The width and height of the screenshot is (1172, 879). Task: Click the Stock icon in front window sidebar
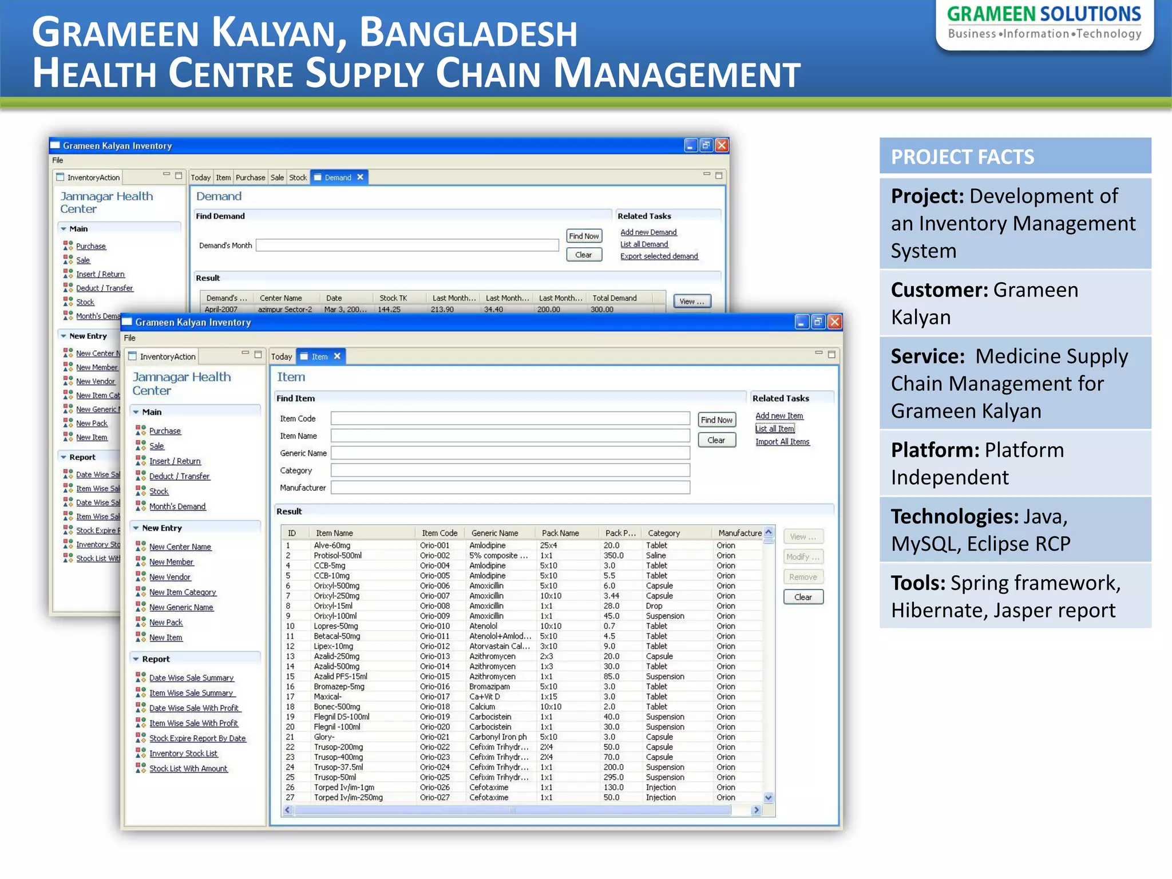[140, 491]
